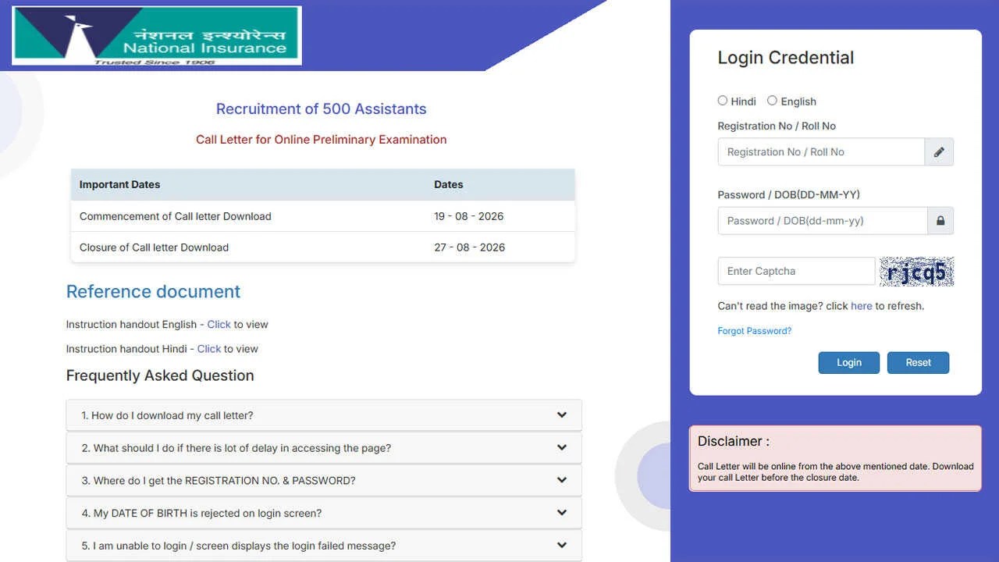Focus the Password / DOB input field
The width and height of the screenshot is (999, 562).
tap(823, 221)
